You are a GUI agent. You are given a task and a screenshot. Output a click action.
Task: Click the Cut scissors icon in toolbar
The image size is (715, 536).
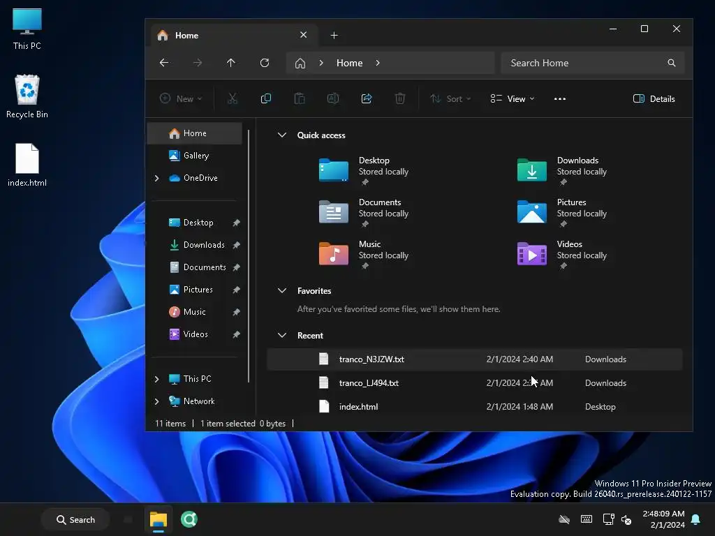tap(233, 98)
